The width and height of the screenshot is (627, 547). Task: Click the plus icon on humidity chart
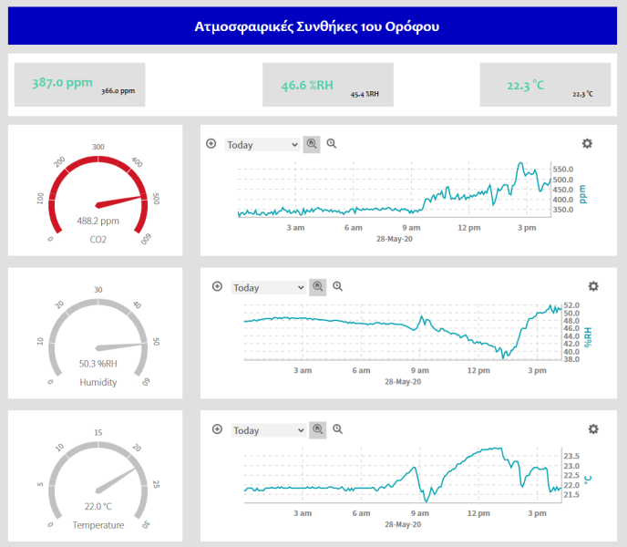217,286
